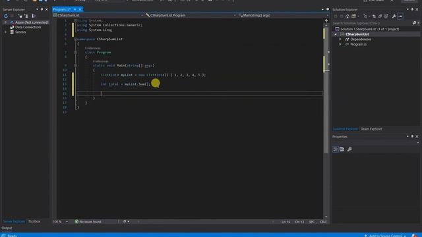Image resolution: width=422 pixels, height=237 pixels.
Task: Switch to the Toolbox tab
Action: [34, 221]
